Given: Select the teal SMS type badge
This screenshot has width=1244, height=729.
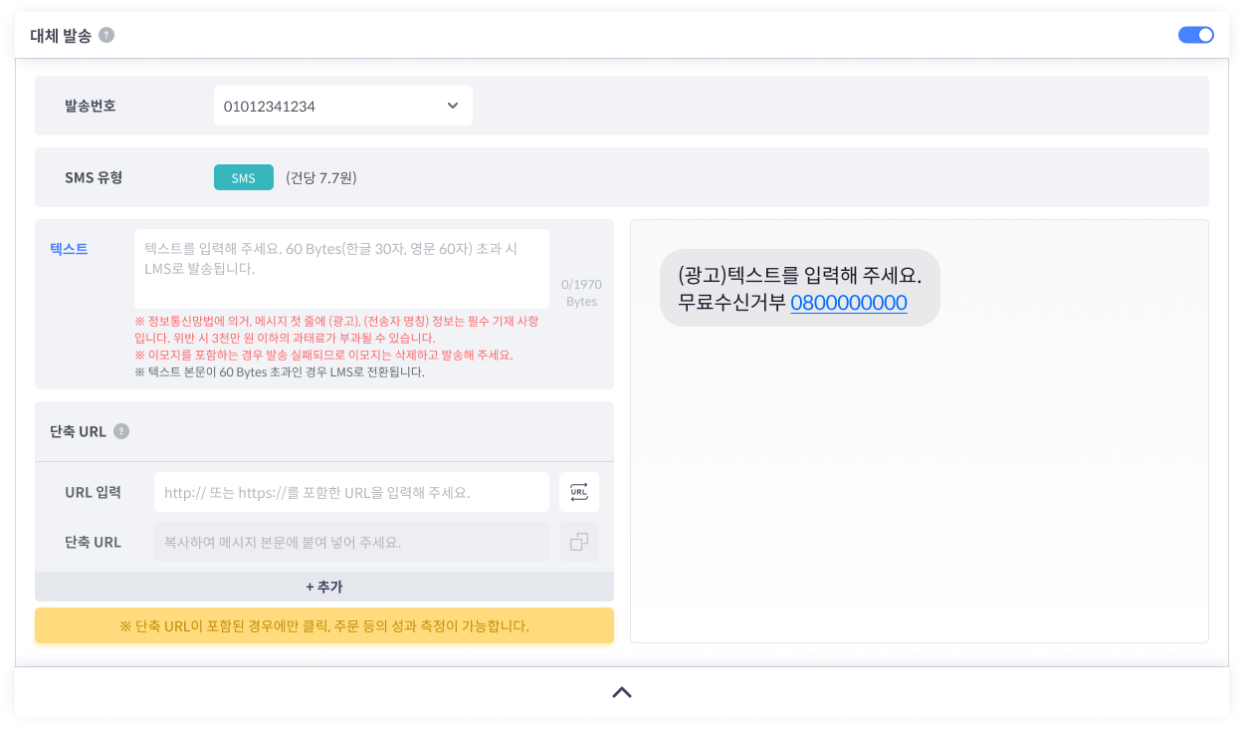Looking at the screenshot, I should [243, 178].
